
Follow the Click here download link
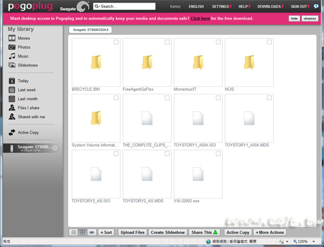tap(200, 18)
